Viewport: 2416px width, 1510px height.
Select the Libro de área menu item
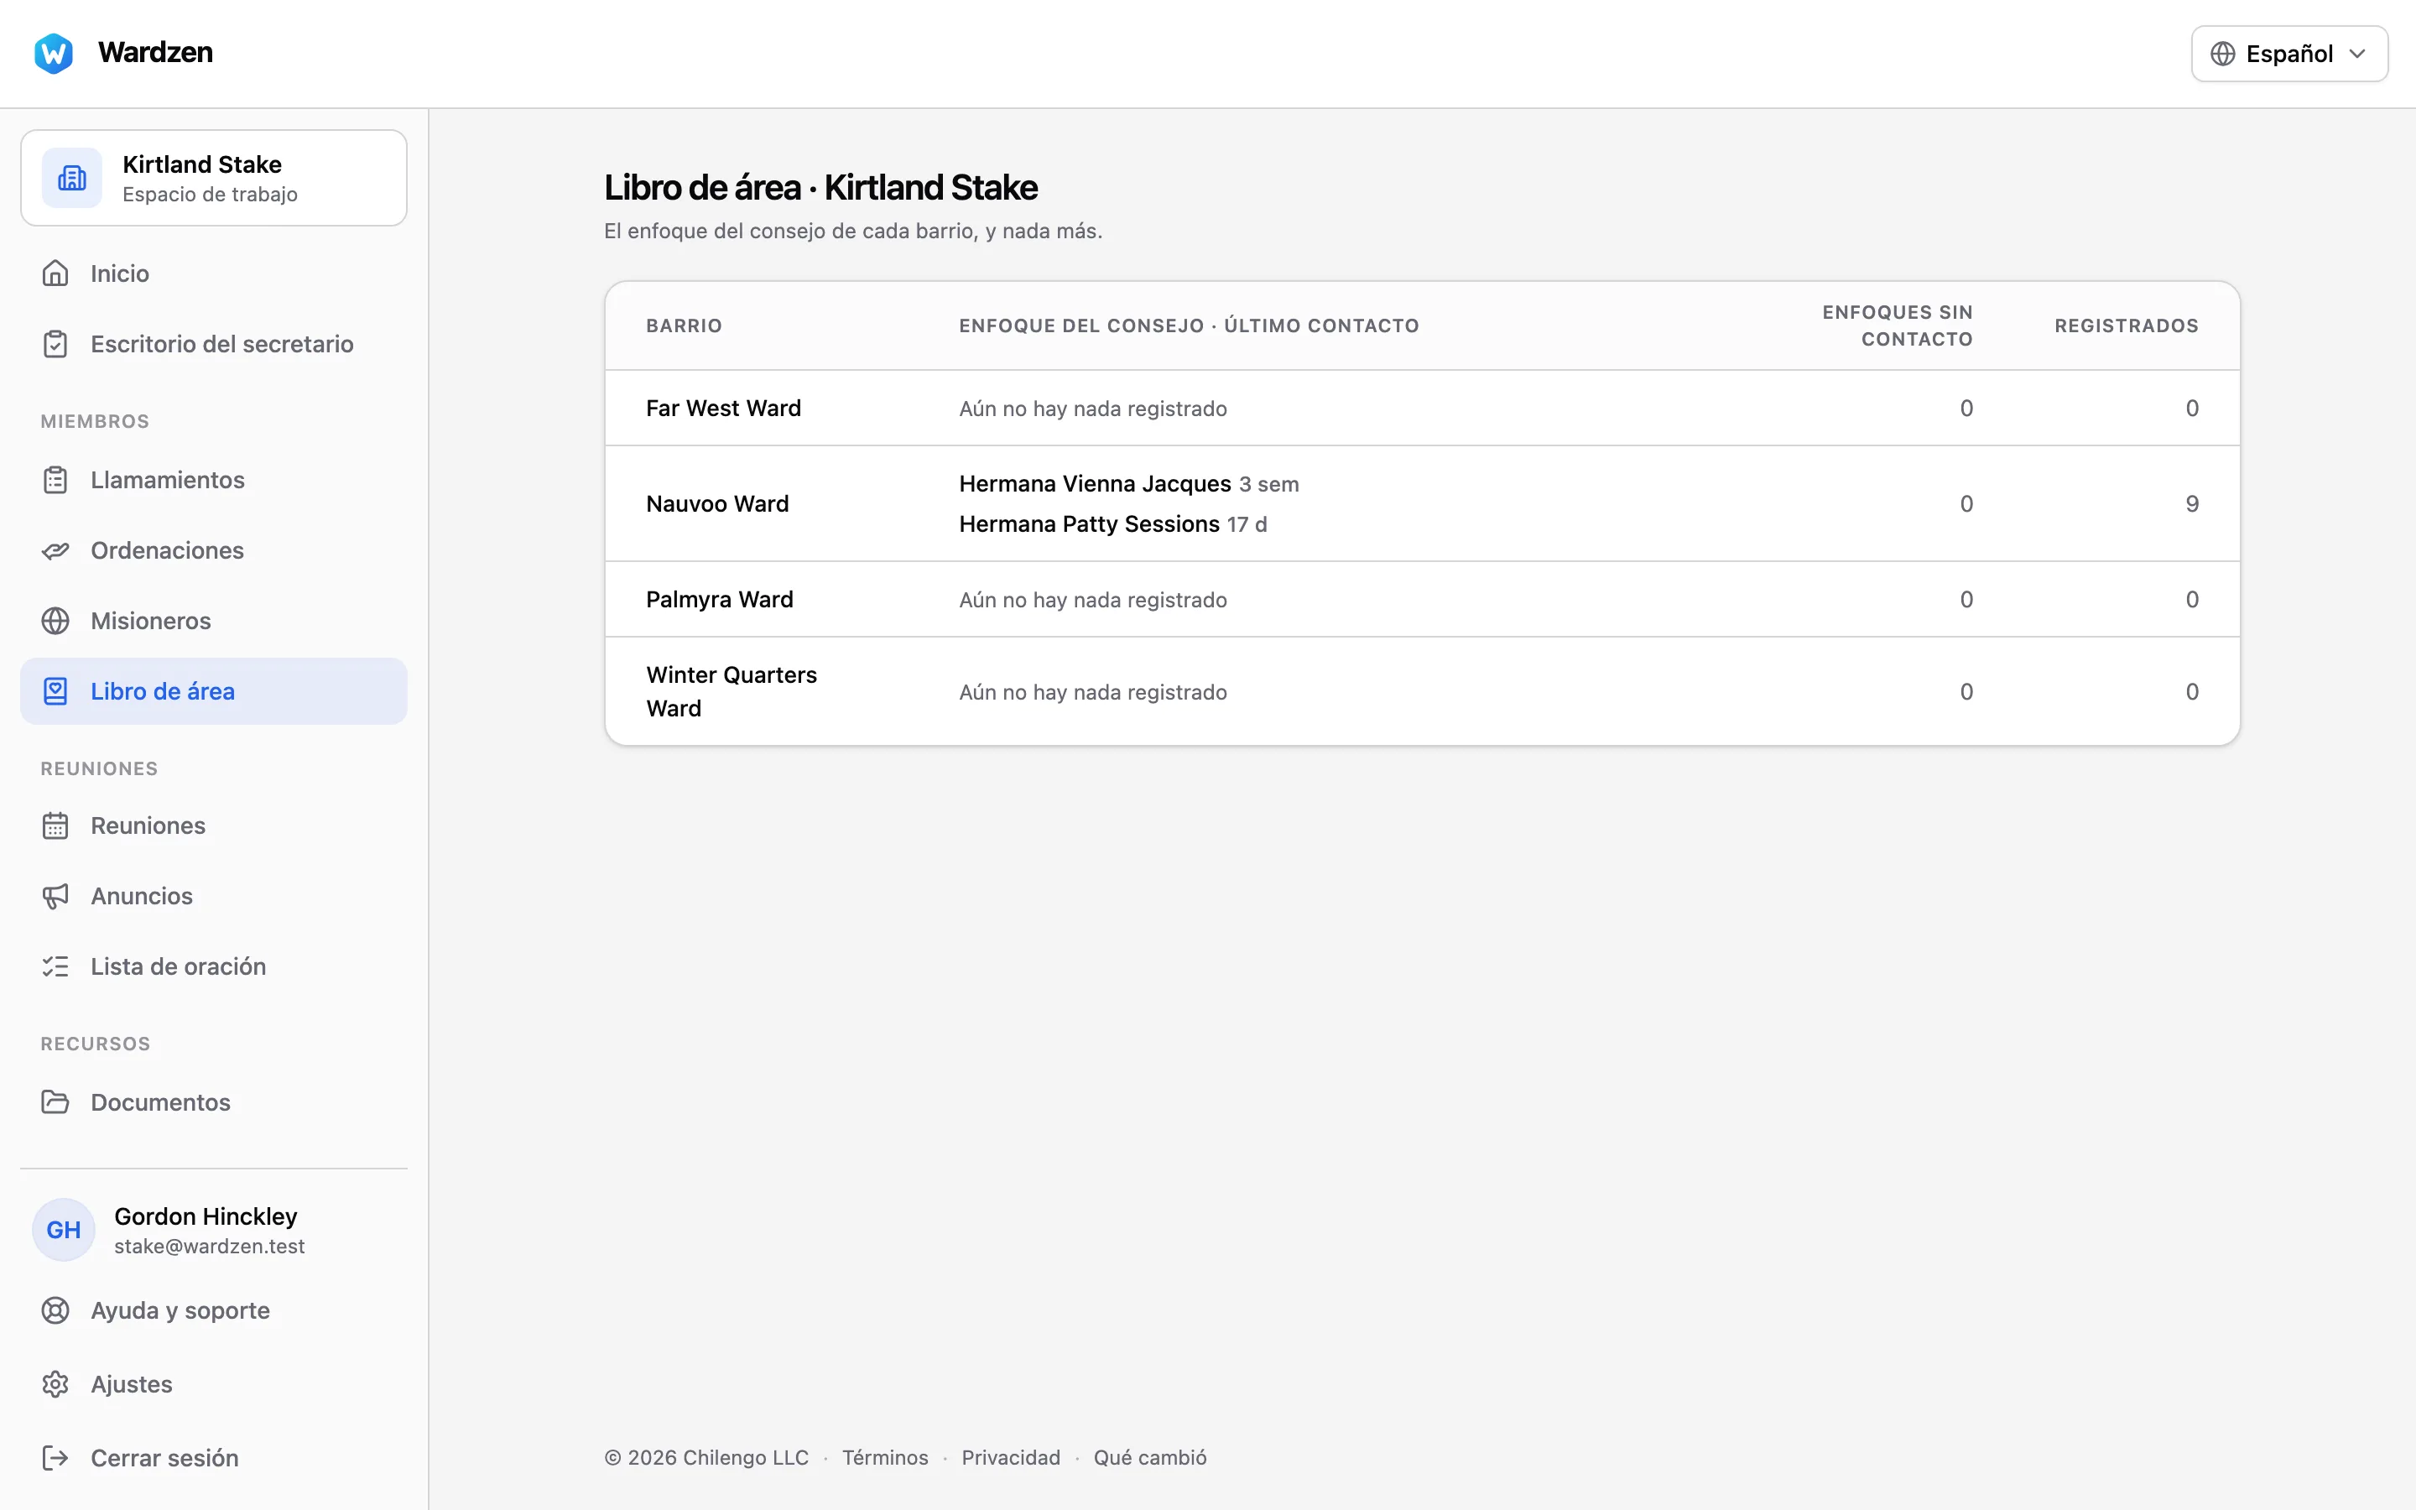[214, 691]
